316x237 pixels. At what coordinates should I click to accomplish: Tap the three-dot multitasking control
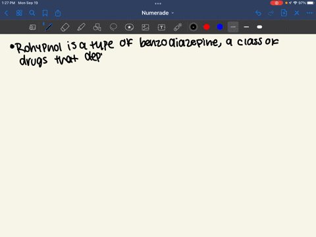pos(158,3)
